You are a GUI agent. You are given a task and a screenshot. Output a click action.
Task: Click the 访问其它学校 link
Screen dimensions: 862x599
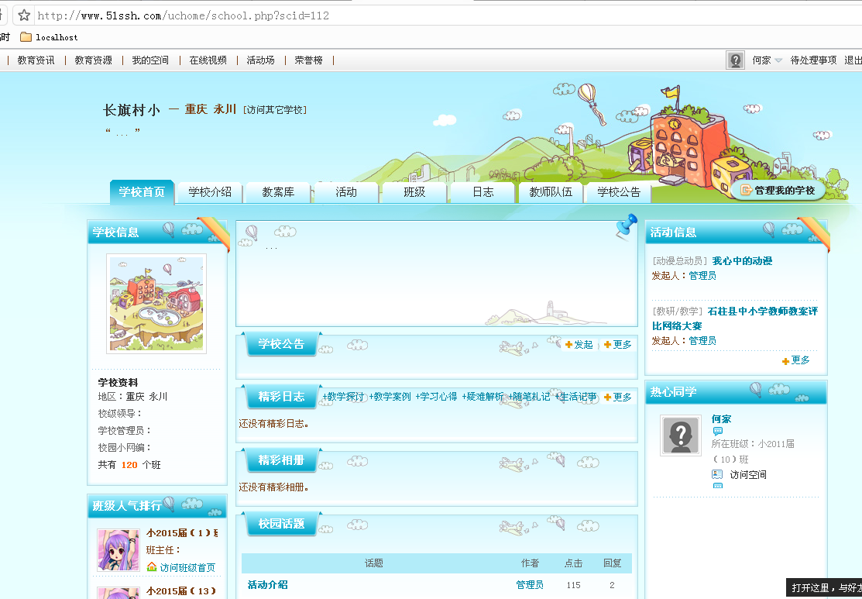pyautogui.click(x=275, y=109)
